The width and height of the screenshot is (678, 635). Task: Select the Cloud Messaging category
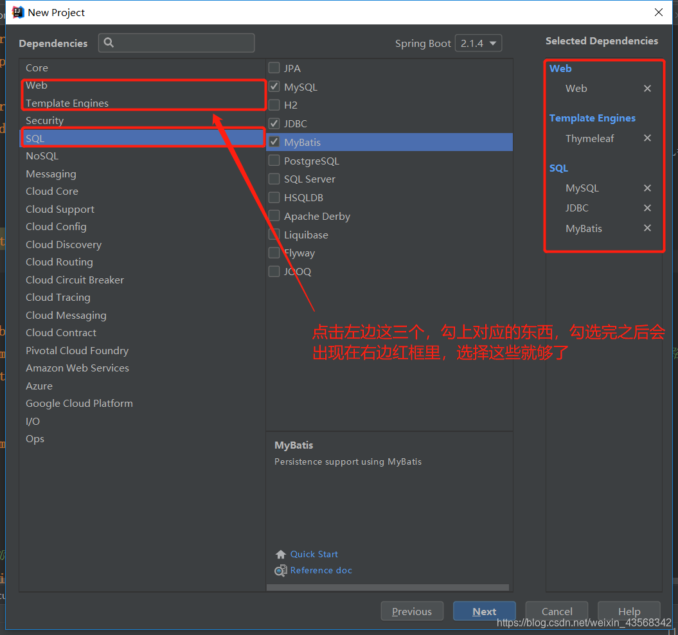142,315
